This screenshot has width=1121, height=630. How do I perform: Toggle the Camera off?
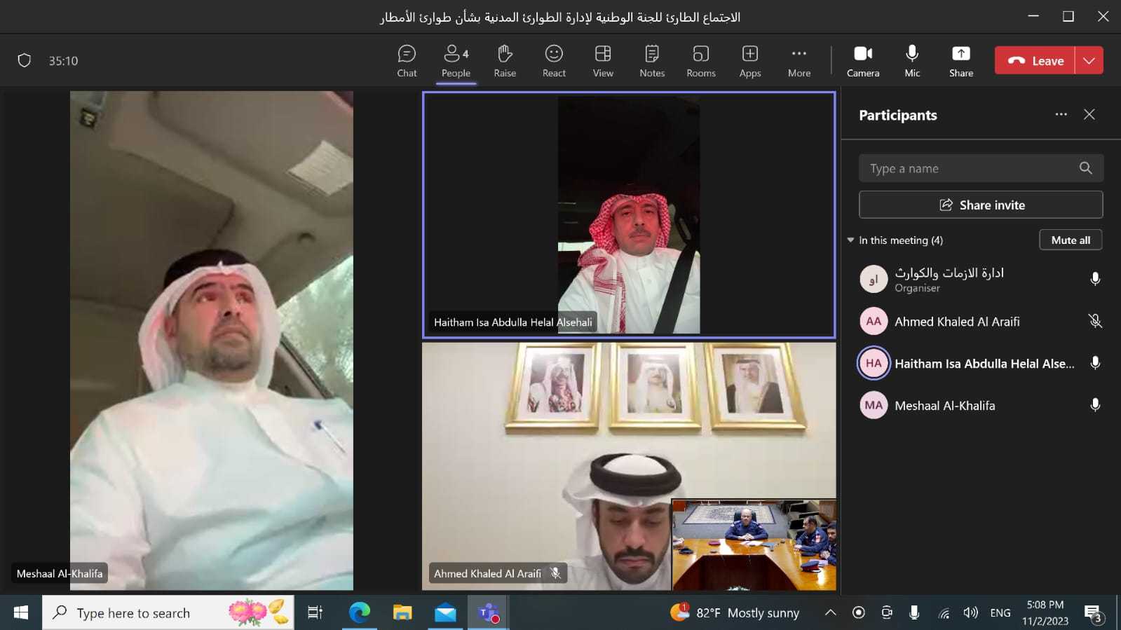pos(863,61)
